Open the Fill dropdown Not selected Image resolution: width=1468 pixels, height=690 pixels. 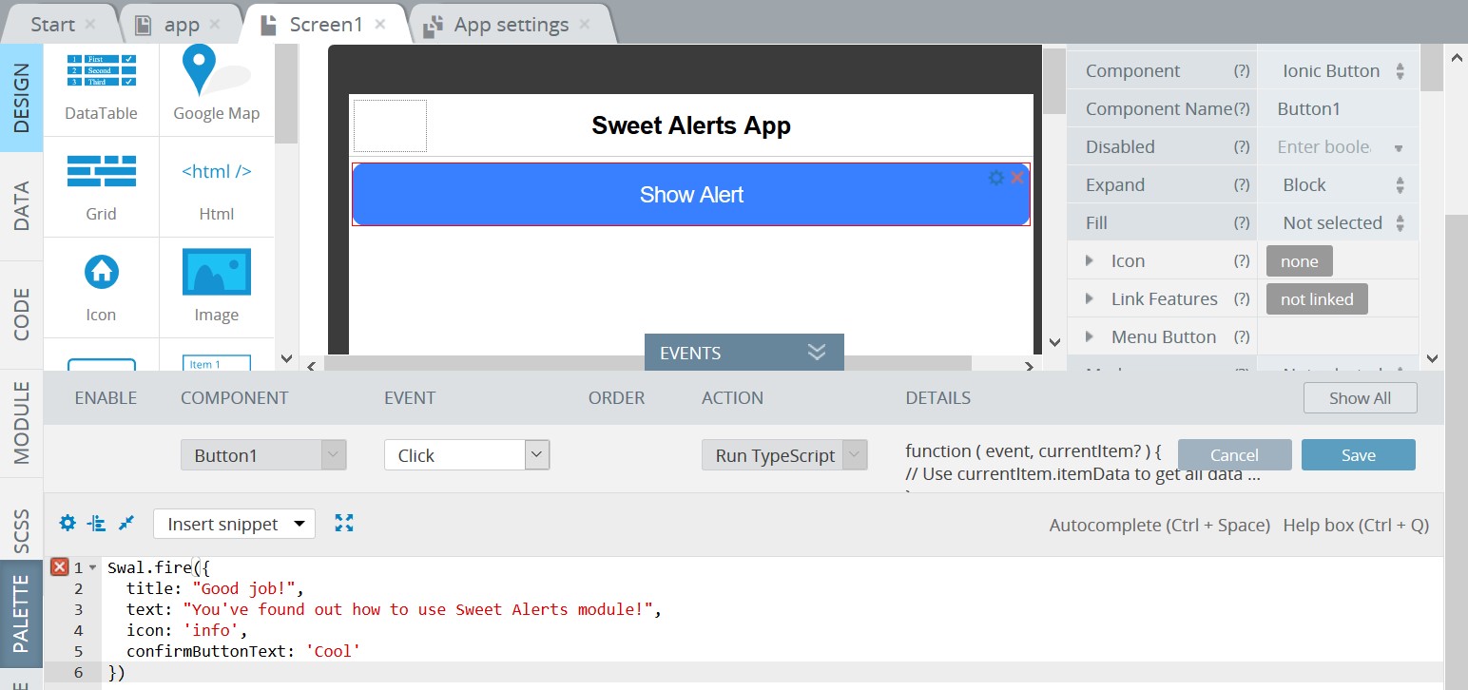pyautogui.click(x=1338, y=222)
